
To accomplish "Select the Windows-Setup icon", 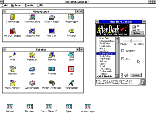I will [x=32, y=31].
